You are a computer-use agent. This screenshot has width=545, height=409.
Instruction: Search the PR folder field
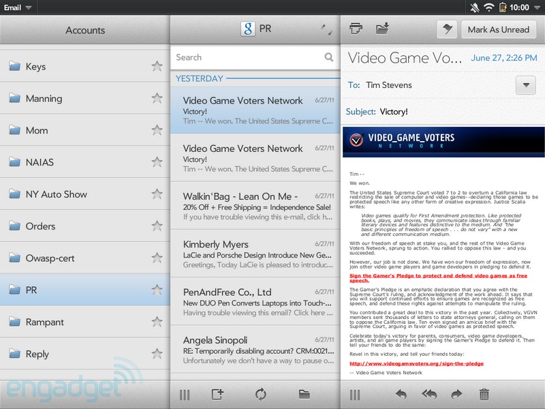point(255,57)
